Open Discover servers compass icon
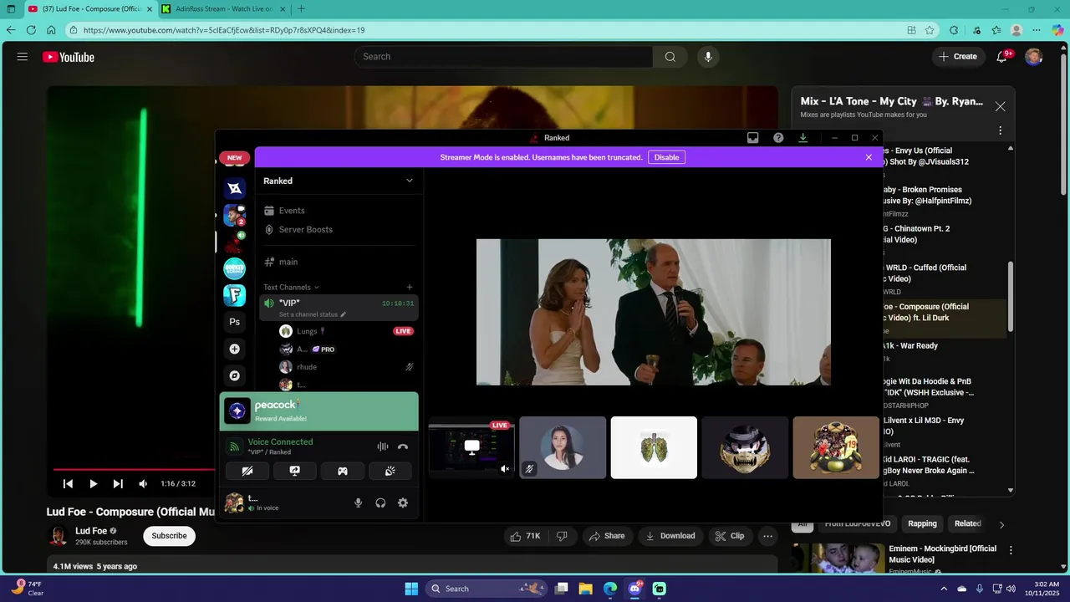Image resolution: width=1070 pixels, height=602 pixels. [235, 375]
